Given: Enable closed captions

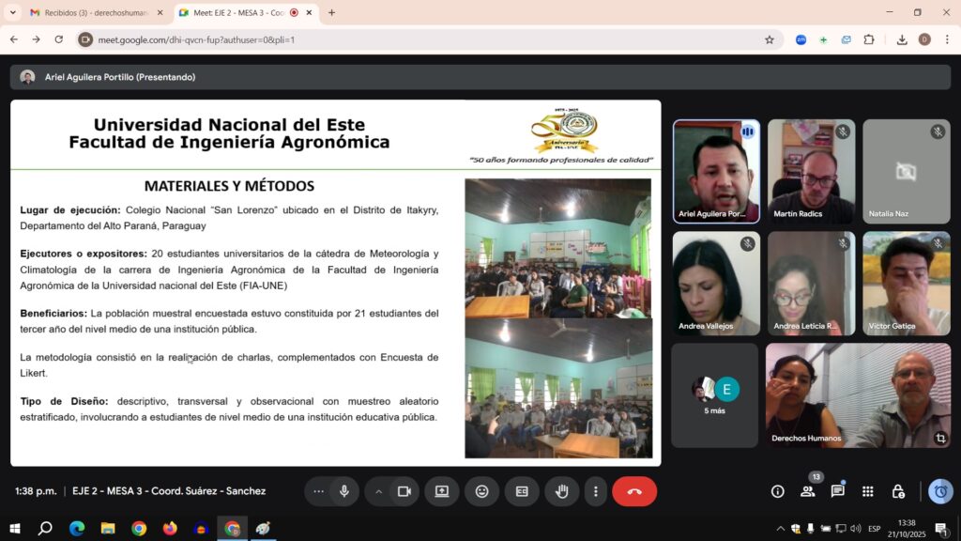Looking at the screenshot, I should [522, 490].
